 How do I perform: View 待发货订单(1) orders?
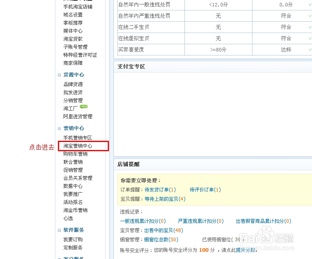coord(160,190)
